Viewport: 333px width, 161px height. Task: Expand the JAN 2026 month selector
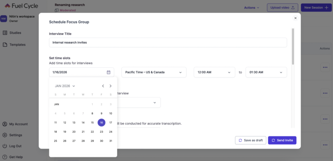pos(65,86)
